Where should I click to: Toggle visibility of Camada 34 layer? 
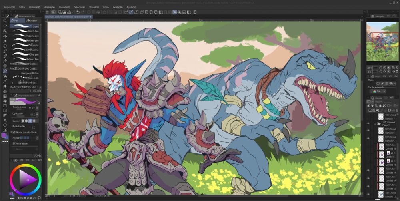point(368,179)
